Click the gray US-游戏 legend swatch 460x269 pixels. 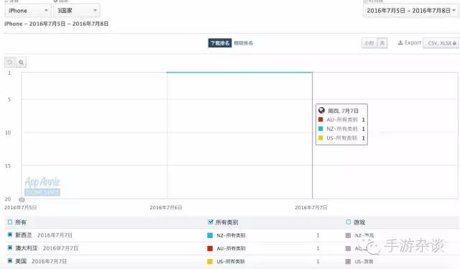coord(348,261)
